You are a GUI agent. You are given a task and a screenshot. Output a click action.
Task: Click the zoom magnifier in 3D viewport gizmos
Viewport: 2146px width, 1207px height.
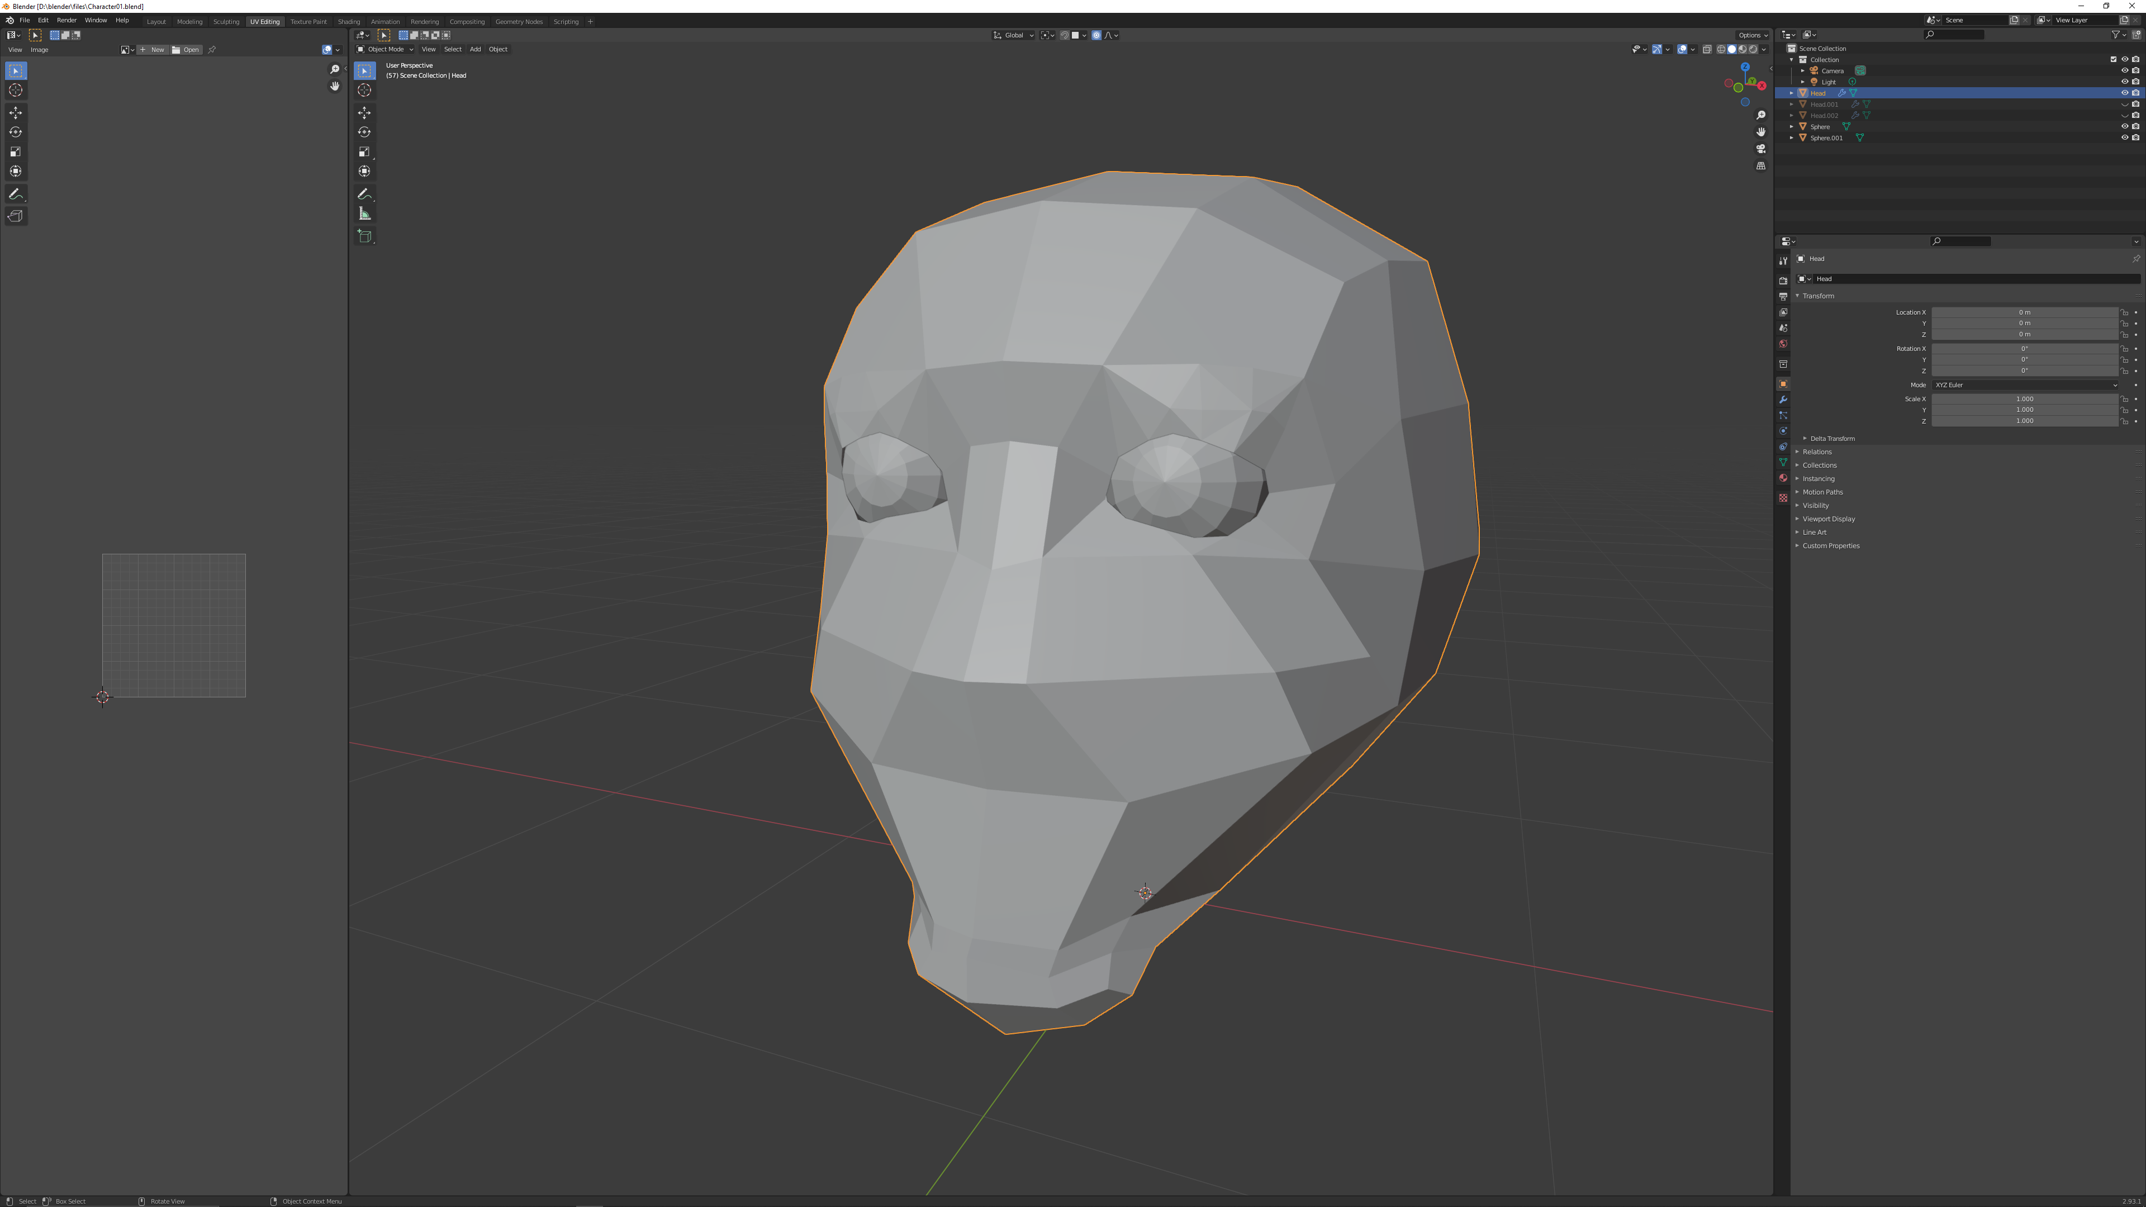coord(1760,115)
